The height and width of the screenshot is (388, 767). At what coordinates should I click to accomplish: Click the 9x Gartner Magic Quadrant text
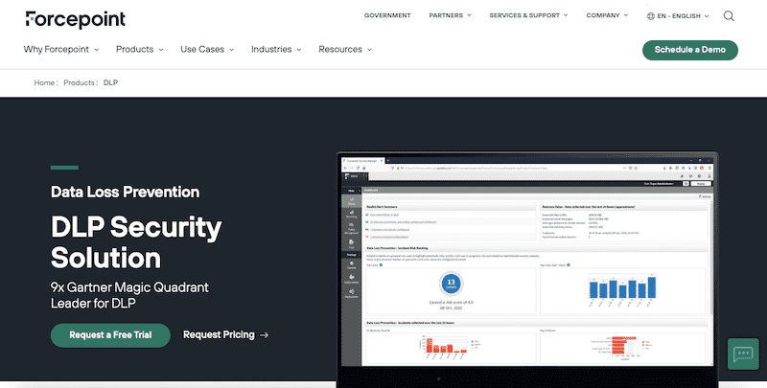coord(129,295)
